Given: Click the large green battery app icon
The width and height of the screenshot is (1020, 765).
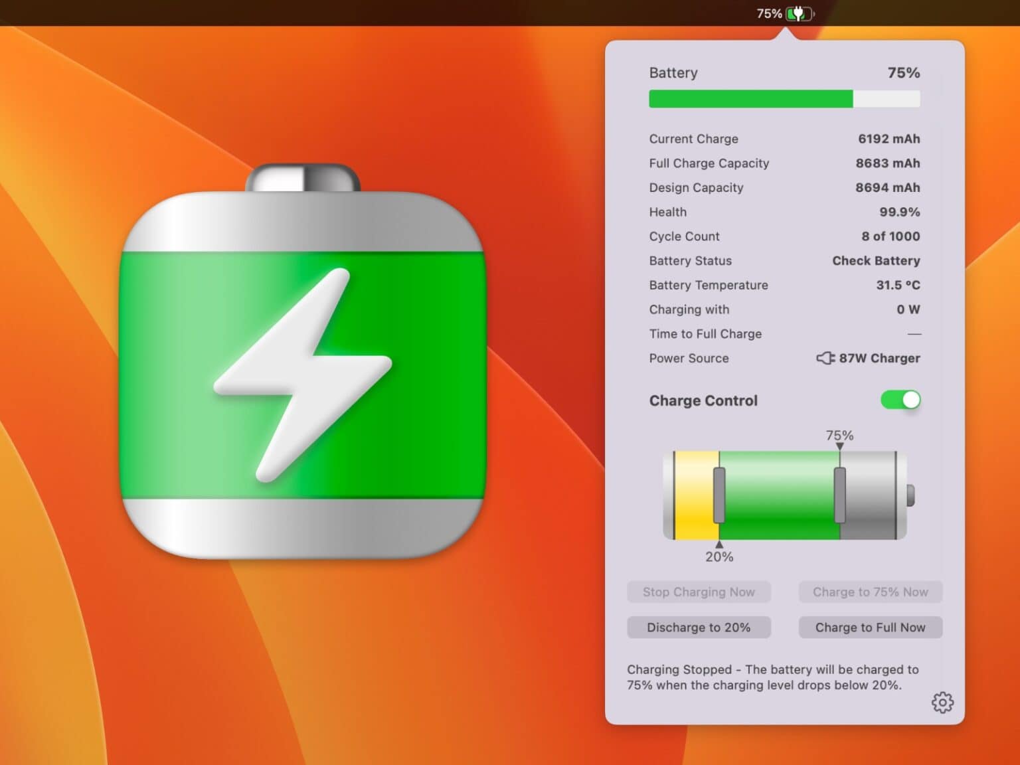Looking at the screenshot, I should pyautogui.click(x=303, y=361).
